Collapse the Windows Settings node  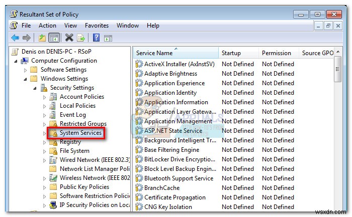26,79
